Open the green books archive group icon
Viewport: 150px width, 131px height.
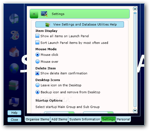point(14,85)
